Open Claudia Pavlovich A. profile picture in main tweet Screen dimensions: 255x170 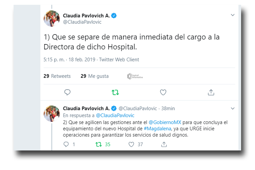point(52,18)
